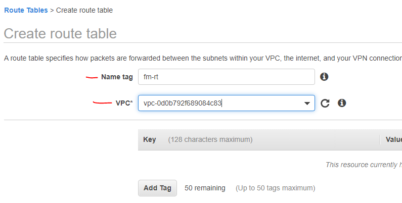The width and height of the screenshot is (402, 203).
Task: Refresh the VPC list
Action: click(325, 103)
